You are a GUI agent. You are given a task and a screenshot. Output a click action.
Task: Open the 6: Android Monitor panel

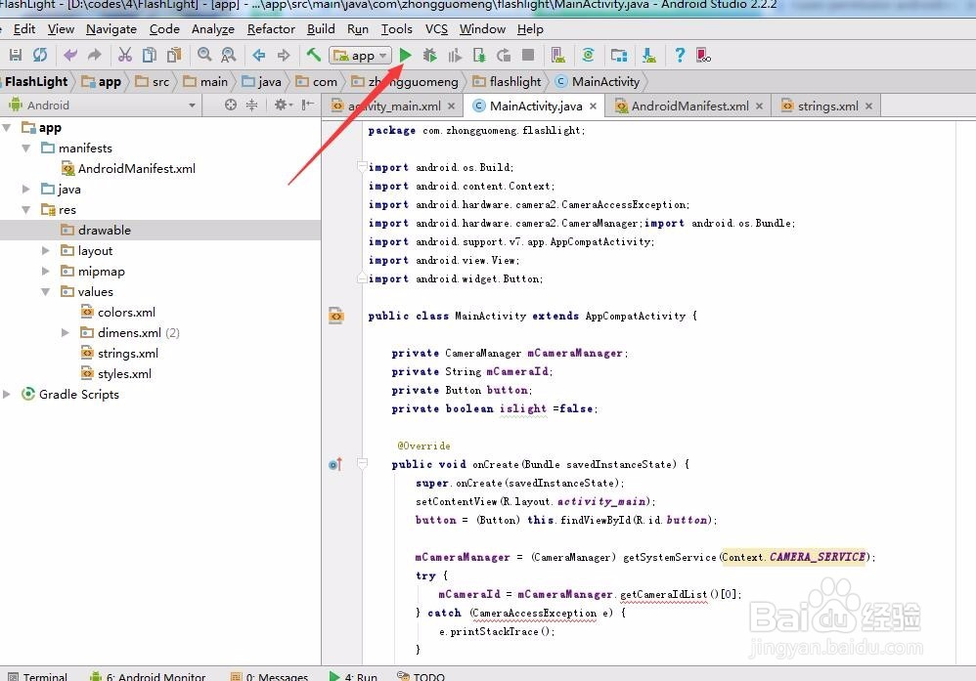click(155, 675)
